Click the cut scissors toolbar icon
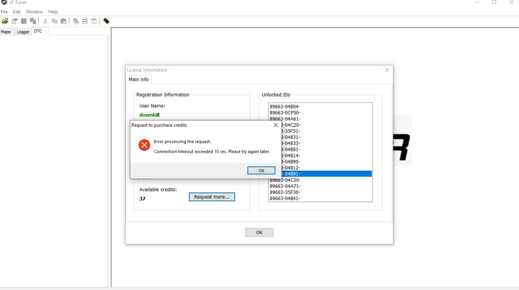 (45, 21)
